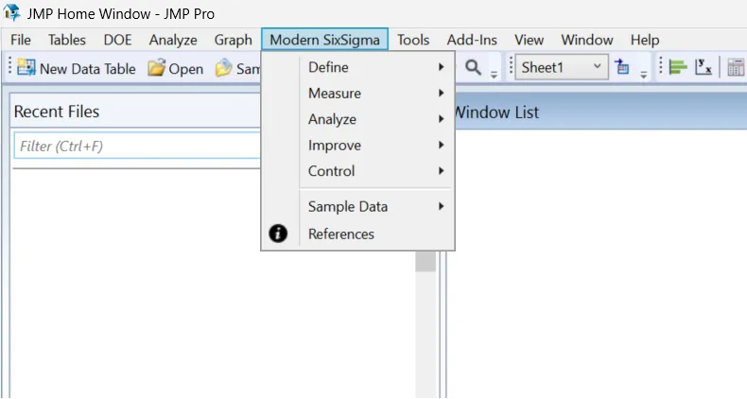Expand the Analyze submenu in Modern SixSigma
The image size is (747, 399).
pos(357,119)
